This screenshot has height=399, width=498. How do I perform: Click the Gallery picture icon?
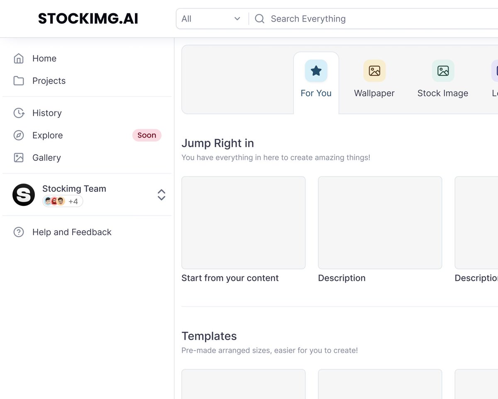tap(19, 158)
